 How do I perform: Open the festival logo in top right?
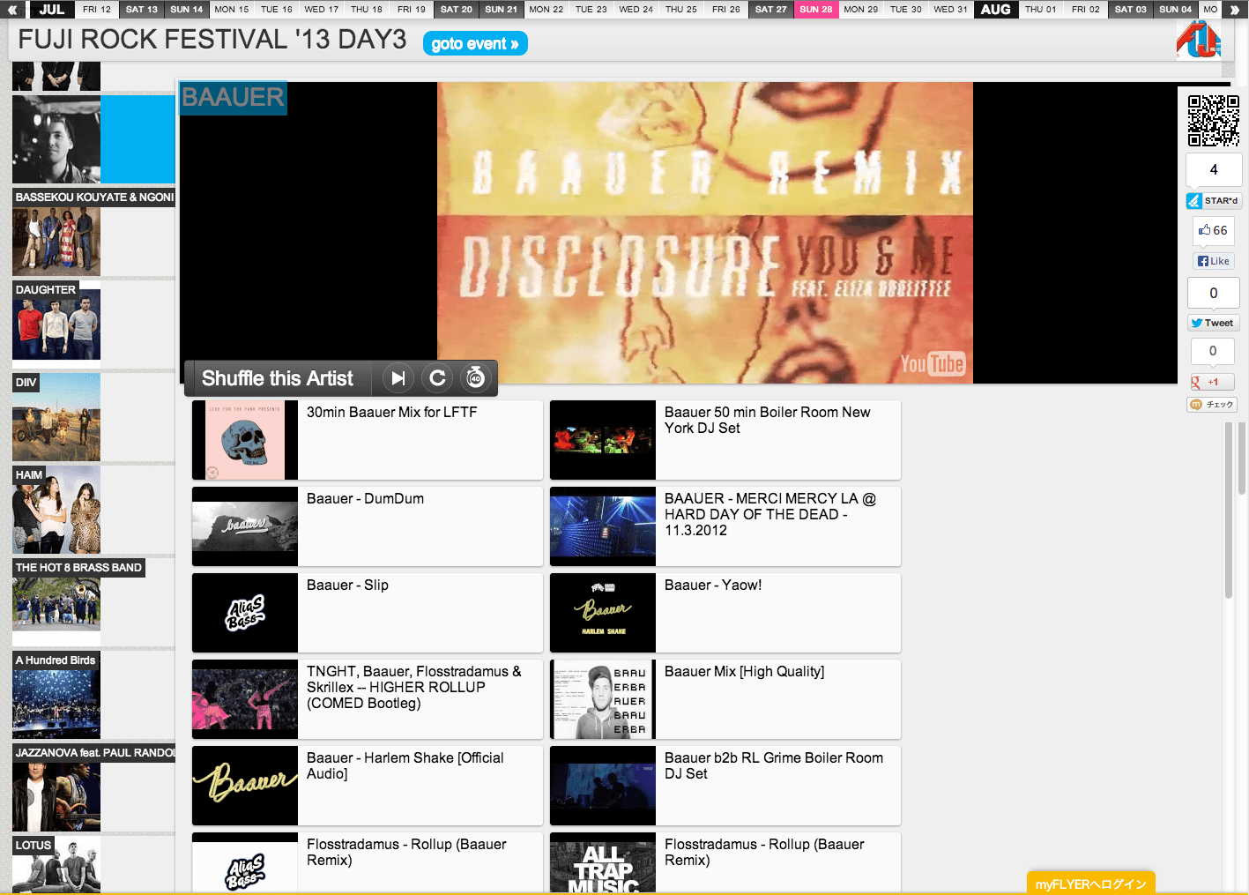1199,40
